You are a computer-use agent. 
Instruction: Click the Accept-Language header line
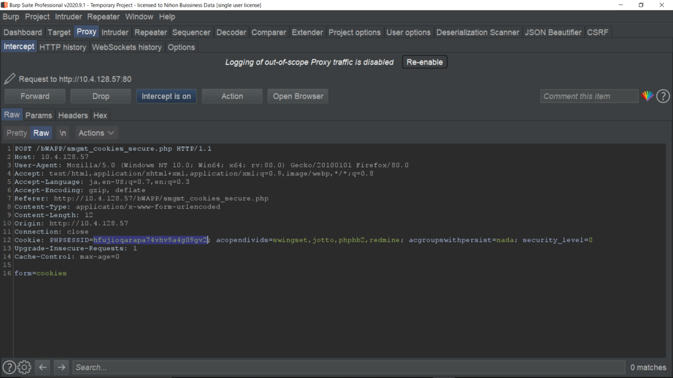(x=102, y=182)
